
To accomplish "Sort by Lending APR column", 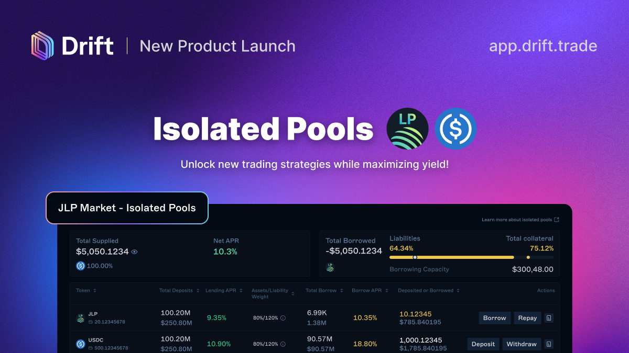I will point(240,291).
